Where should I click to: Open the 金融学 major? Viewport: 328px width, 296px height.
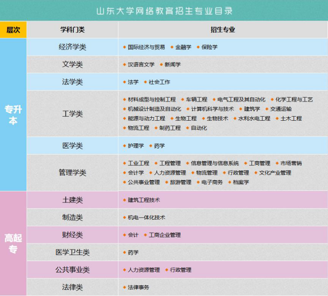(183, 47)
